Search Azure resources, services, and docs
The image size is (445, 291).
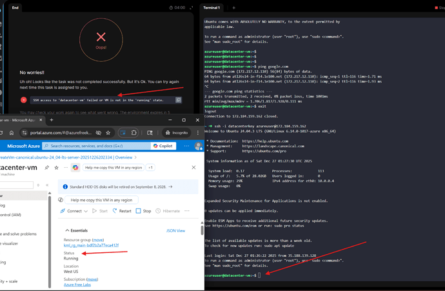(x=97, y=146)
